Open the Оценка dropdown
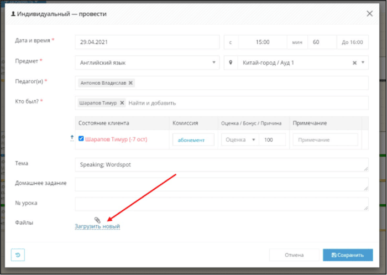 pos(240,140)
